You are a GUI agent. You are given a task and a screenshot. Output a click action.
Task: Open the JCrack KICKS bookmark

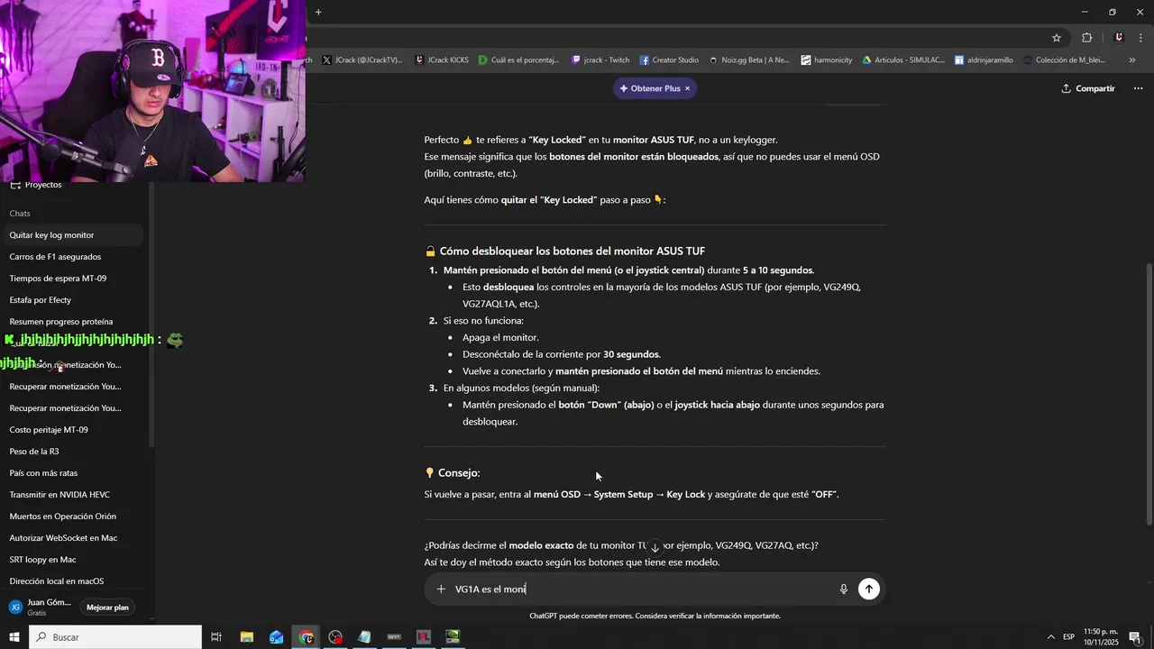pyautogui.click(x=442, y=60)
